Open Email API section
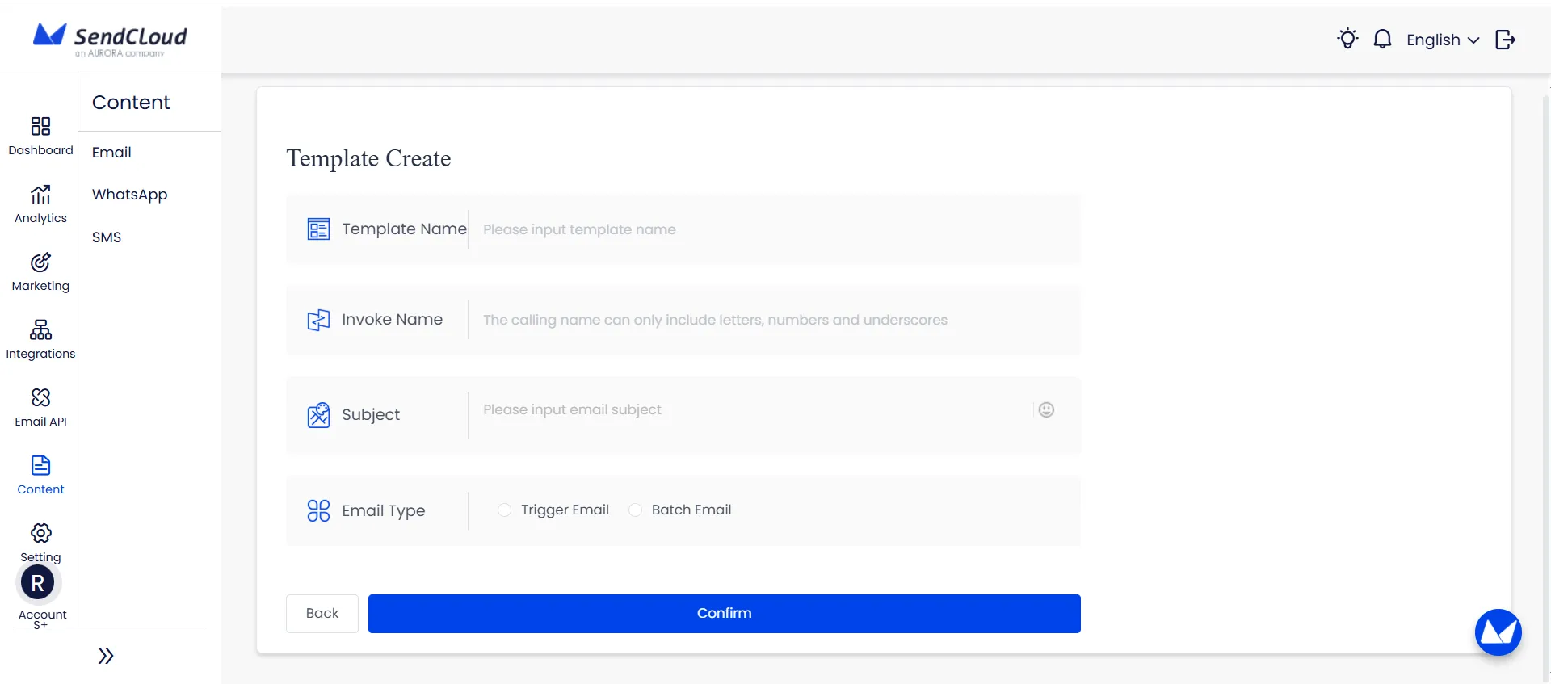 40,398
